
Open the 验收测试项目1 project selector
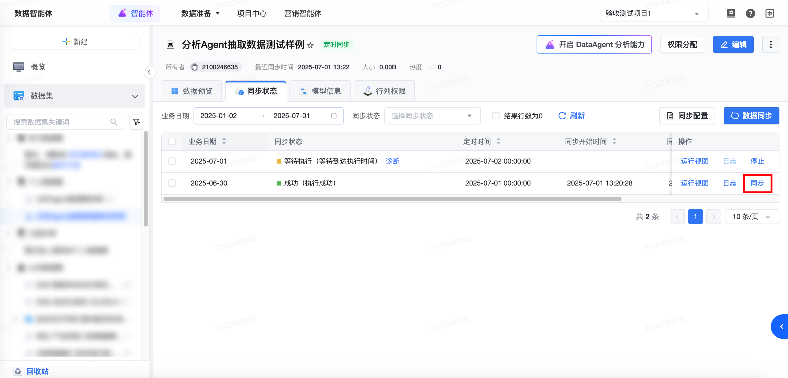(653, 13)
